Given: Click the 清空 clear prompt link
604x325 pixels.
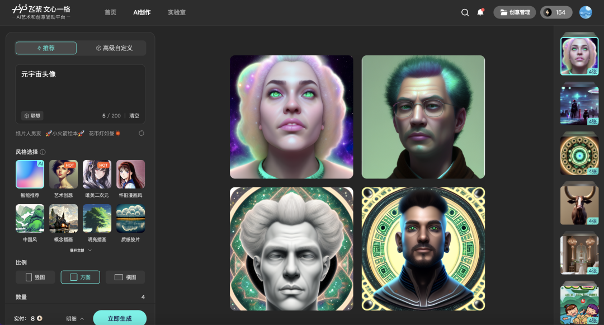Looking at the screenshot, I should click(134, 116).
